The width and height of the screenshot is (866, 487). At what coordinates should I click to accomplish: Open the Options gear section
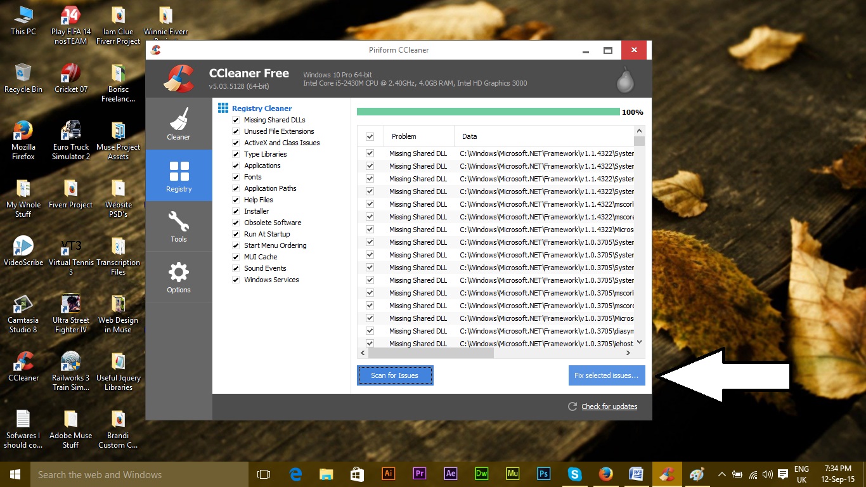click(178, 273)
